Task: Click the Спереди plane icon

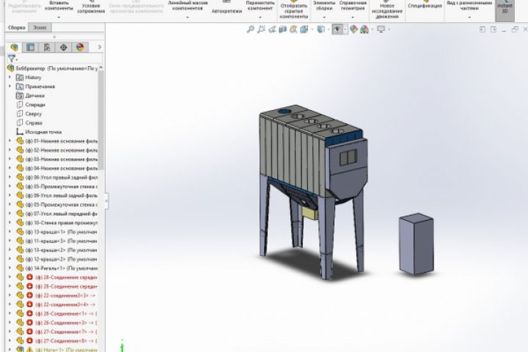Action: click(20, 105)
